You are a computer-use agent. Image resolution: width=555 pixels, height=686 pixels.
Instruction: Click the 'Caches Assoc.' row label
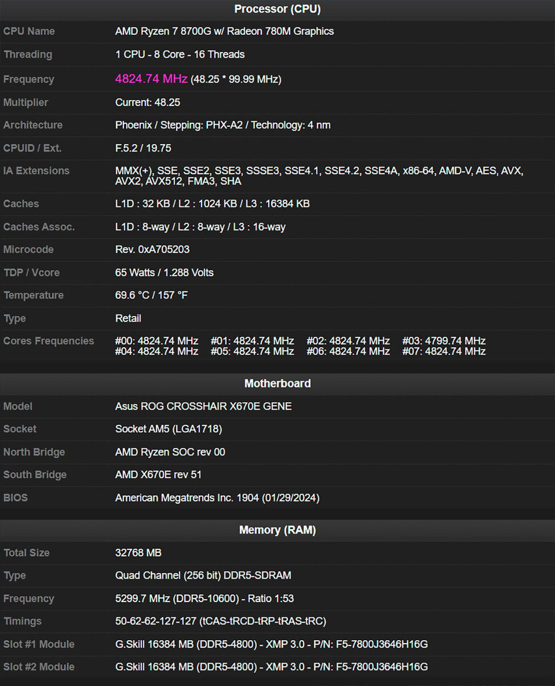[39, 227]
